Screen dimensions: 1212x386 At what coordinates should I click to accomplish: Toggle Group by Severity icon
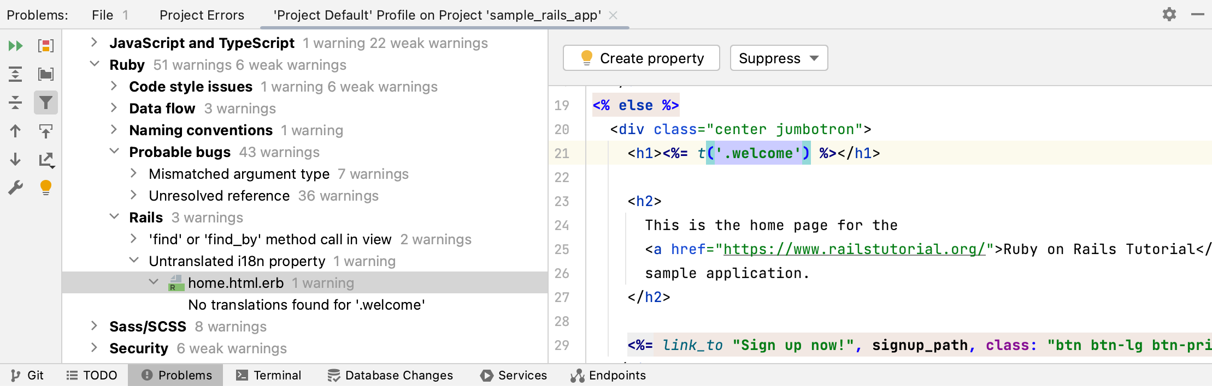pyautogui.click(x=46, y=46)
